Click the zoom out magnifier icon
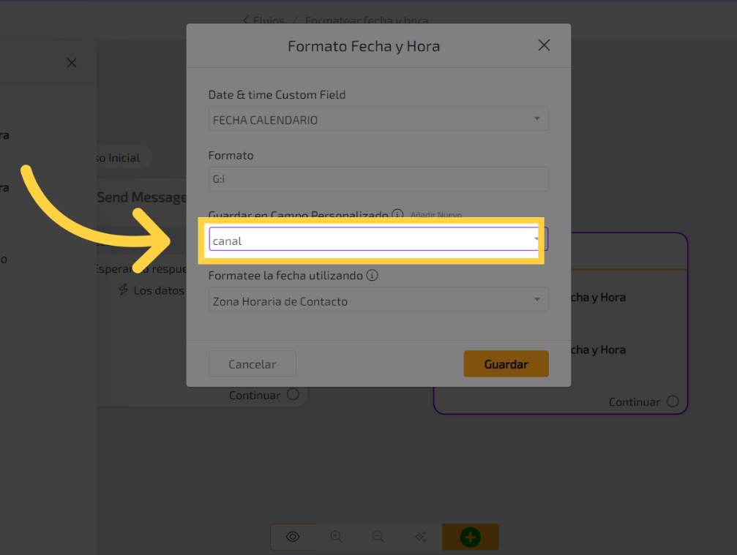The image size is (737, 555). pyautogui.click(x=378, y=537)
